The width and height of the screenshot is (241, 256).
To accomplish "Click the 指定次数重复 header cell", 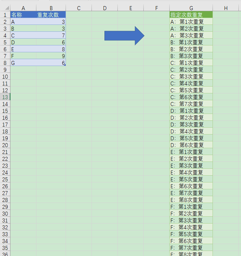I will pos(191,15).
